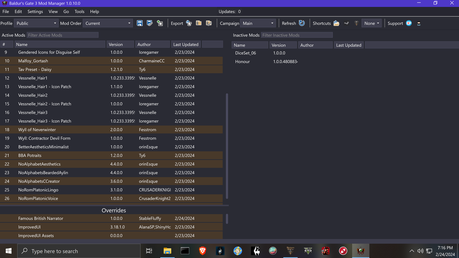Open the Ko-fi Support cup icon
Image resolution: width=459 pixels, height=258 pixels.
[x=409, y=23]
